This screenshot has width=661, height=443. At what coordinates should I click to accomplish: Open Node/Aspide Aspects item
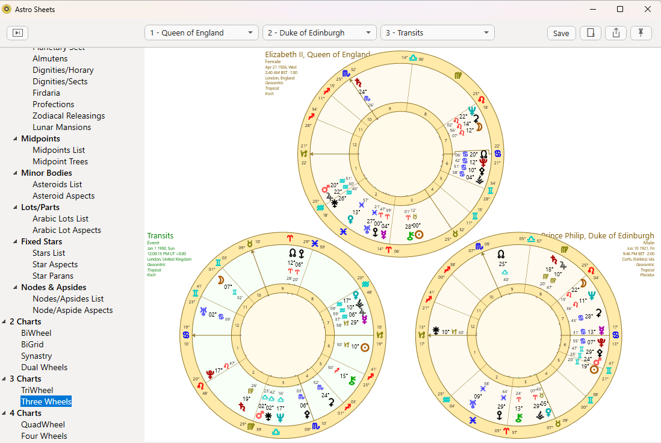point(73,310)
